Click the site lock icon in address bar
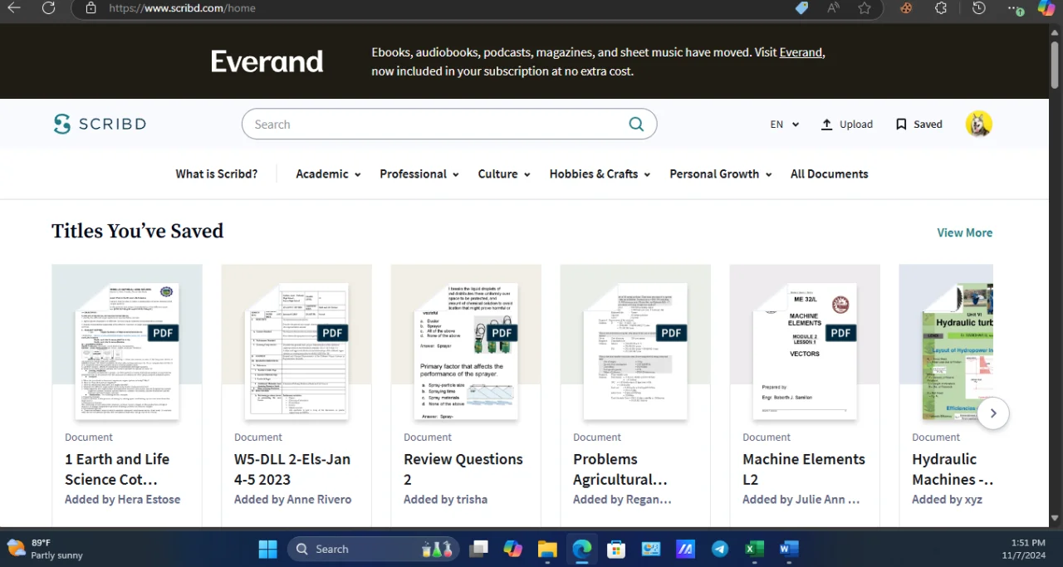 [91, 8]
